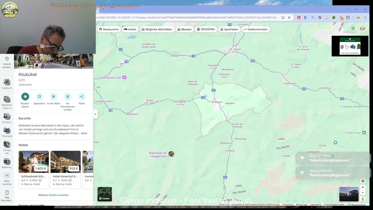The width and height of the screenshot is (373, 210).
Task: Click the blue document extension icon
Action: pyautogui.click(x=305, y=17)
